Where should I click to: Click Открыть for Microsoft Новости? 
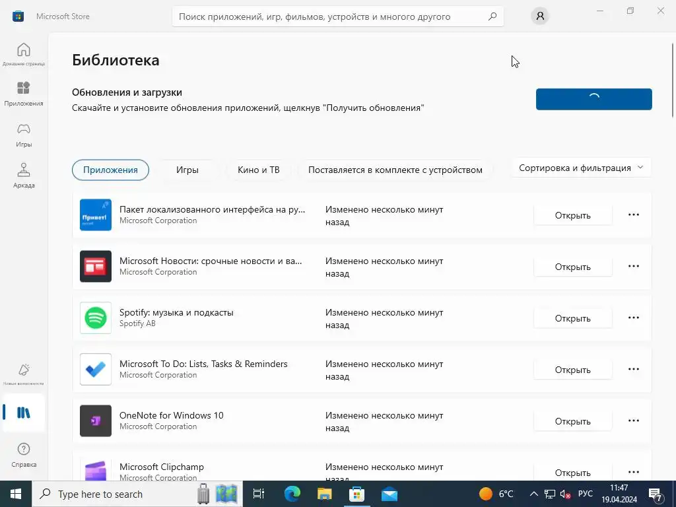point(572,267)
